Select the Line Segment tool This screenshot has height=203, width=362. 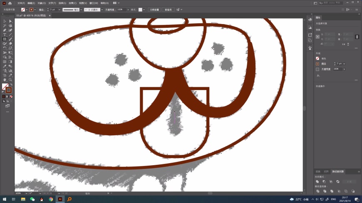tap(10, 34)
